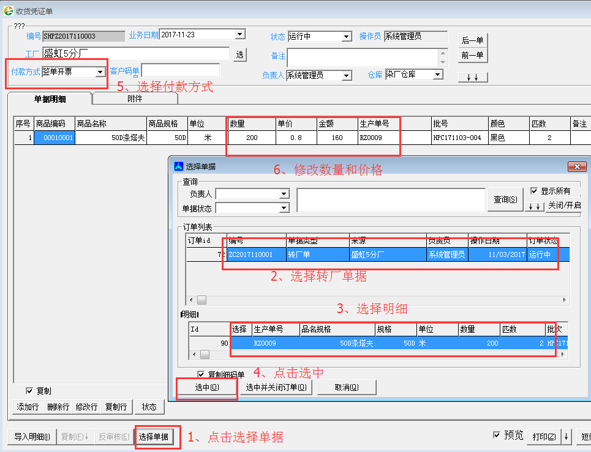Screen dimensions: 591x452
Task: Click the 单价 cell showing 0.8
Action: point(296,138)
